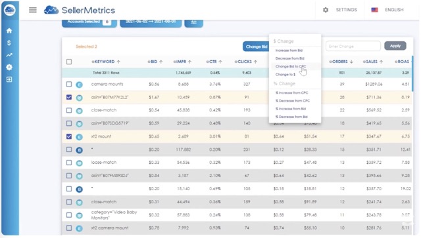This screenshot has height=238, width=421.
Task: Click the xt2 mount keyword text
Action: click(101, 136)
